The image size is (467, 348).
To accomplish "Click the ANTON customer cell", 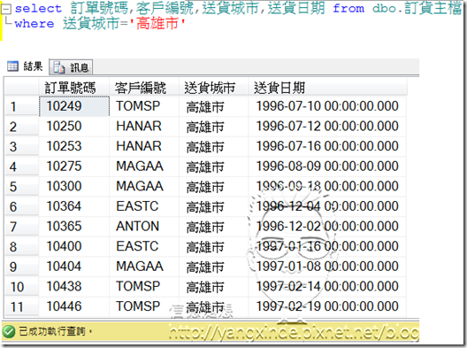I will pos(144,226).
